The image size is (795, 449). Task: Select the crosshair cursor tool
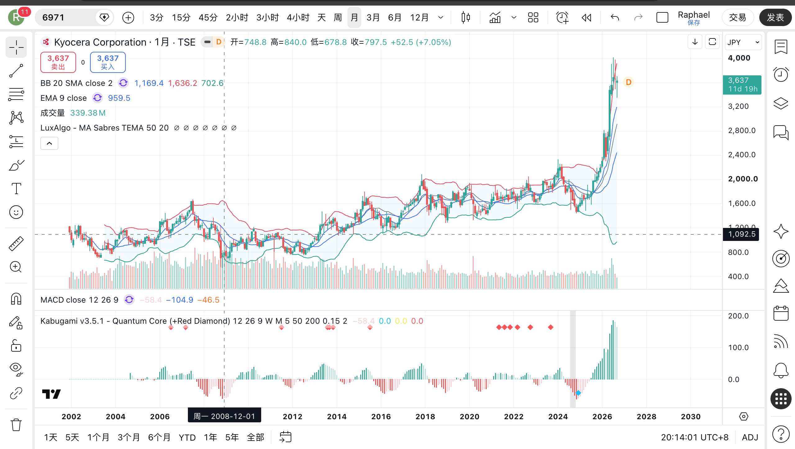point(16,47)
